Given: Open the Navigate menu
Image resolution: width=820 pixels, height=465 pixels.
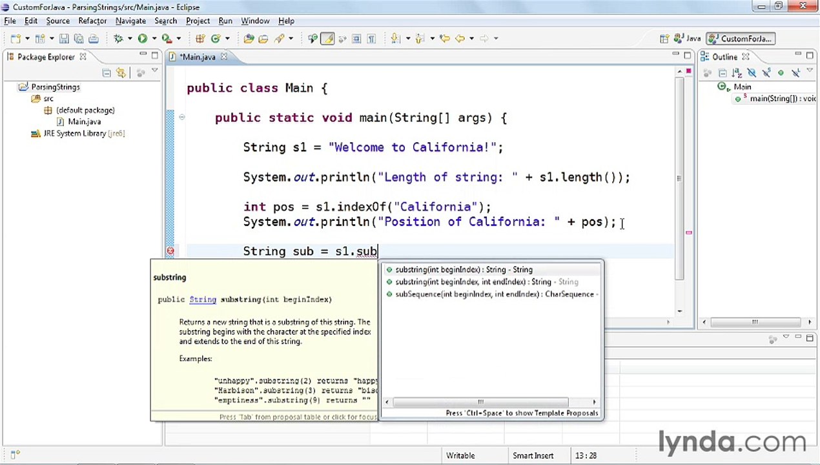Looking at the screenshot, I should (130, 21).
